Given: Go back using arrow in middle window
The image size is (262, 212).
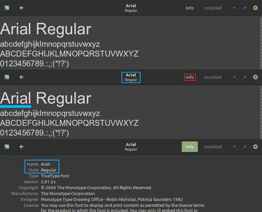Looking at the screenshot, I should (x=22, y=77).
